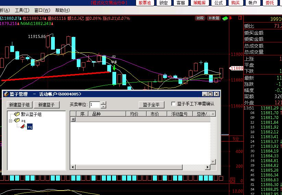Image resolution: width=282 pixels, height=195 pixels.
Task: Collapse the zq basket group node
Action: point(10,121)
